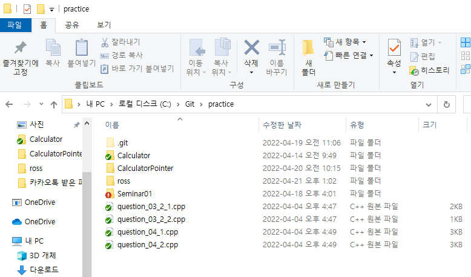The width and height of the screenshot is (471, 277).
Task: Open the ross folder in the sidebar
Action: coord(36,169)
